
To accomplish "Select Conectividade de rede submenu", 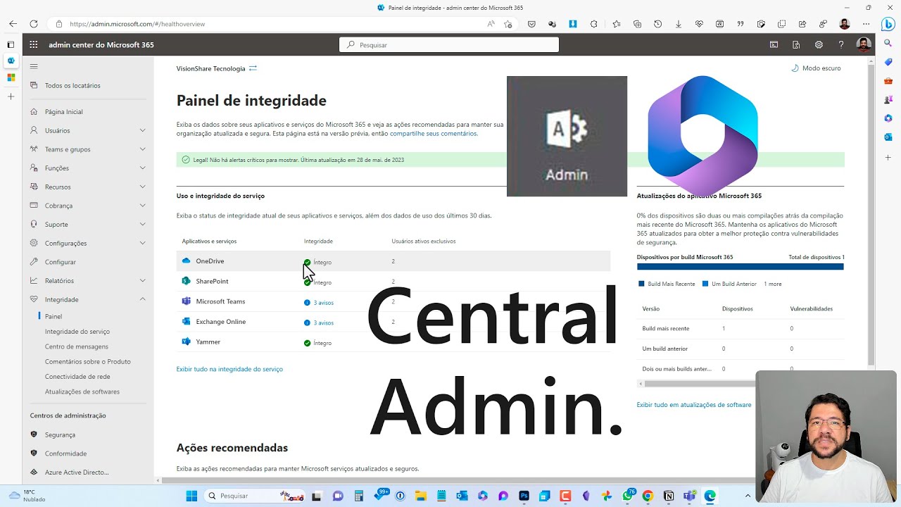I will [x=77, y=377].
